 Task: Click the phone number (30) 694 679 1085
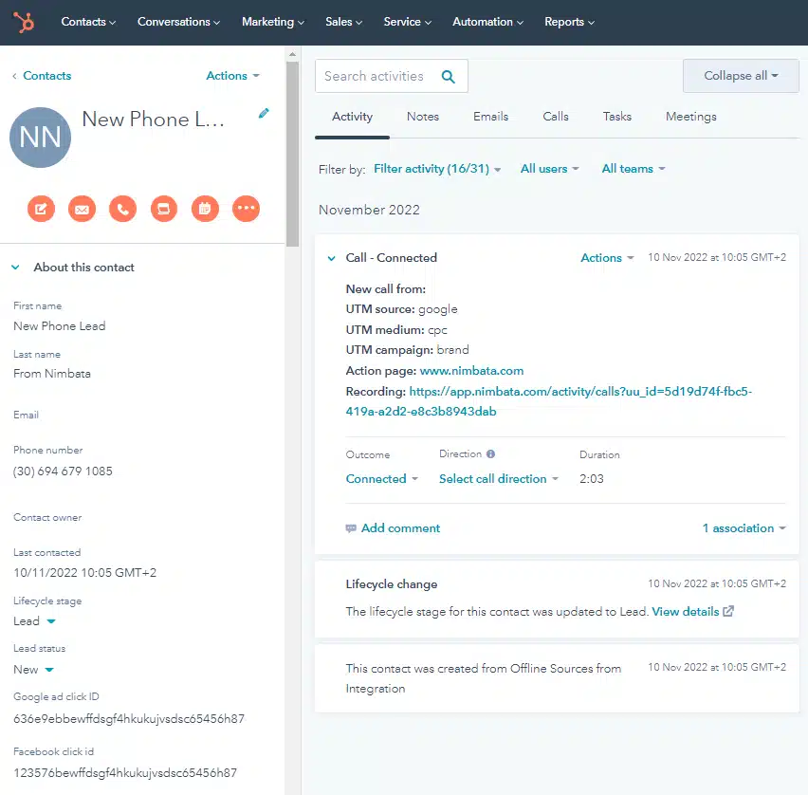63,471
